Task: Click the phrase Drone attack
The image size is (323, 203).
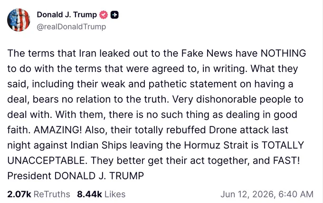Action: pos(238,130)
